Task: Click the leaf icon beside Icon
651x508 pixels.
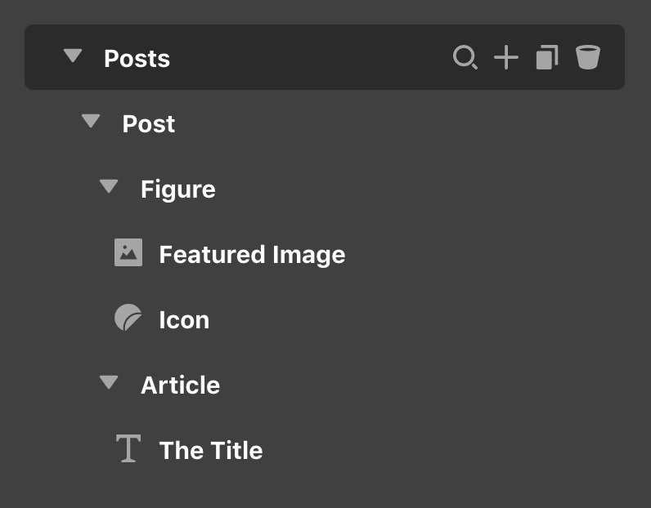Action: (x=128, y=318)
